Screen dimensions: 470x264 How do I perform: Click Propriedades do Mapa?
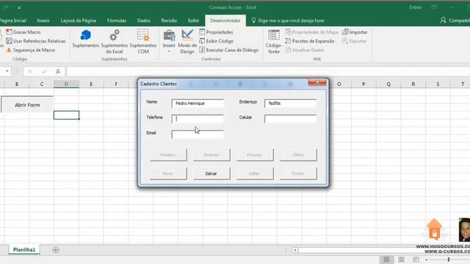[x=311, y=32]
